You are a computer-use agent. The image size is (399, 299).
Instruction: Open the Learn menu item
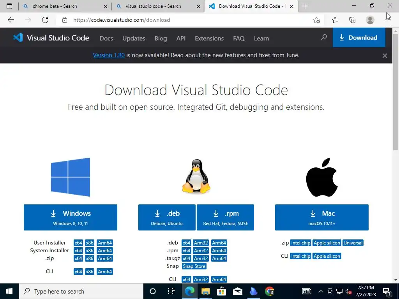tap(261, 39)
